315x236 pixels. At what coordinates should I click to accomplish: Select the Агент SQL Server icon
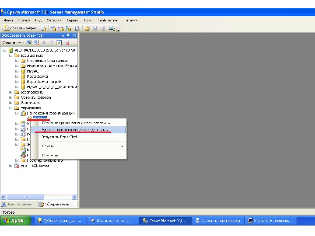(x=17, y=166)
